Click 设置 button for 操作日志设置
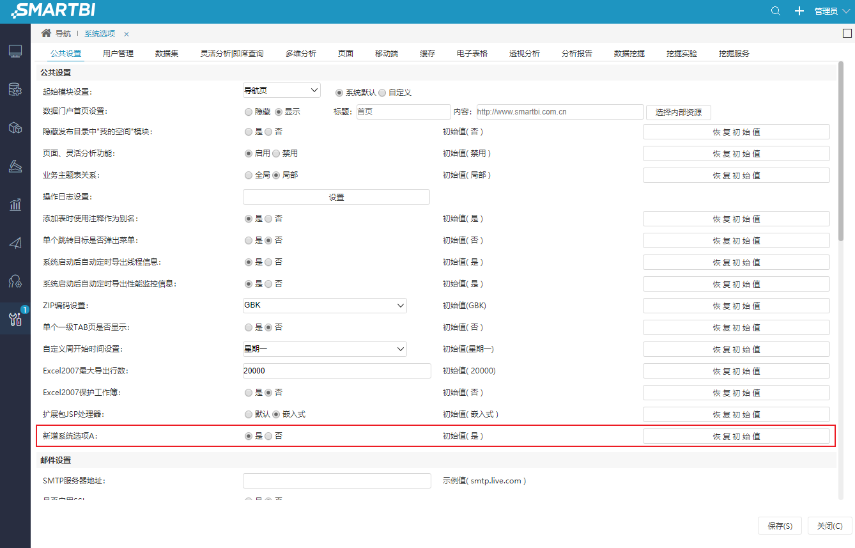Screen dimensions: 855x548 pos(336,197)
